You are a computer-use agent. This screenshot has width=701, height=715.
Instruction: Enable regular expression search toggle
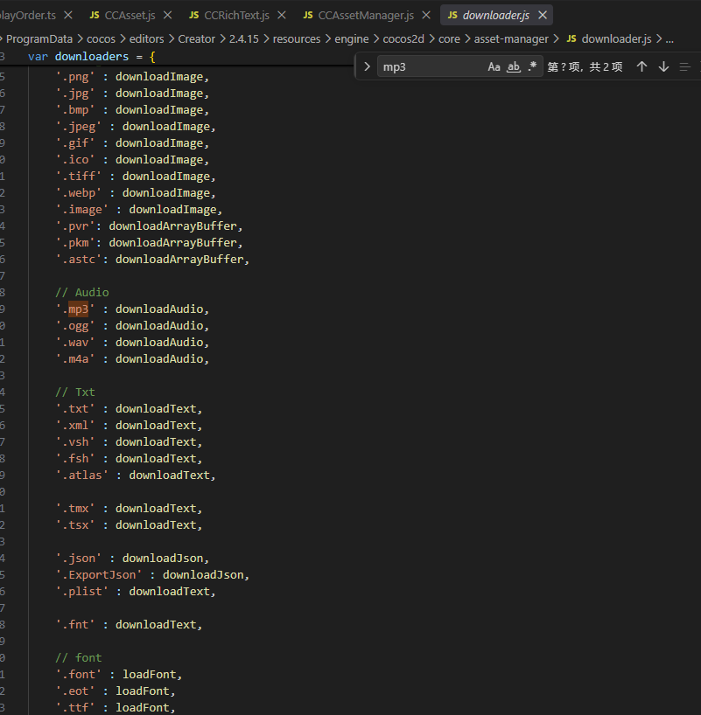pyautogui.click(x=532, y=67)
